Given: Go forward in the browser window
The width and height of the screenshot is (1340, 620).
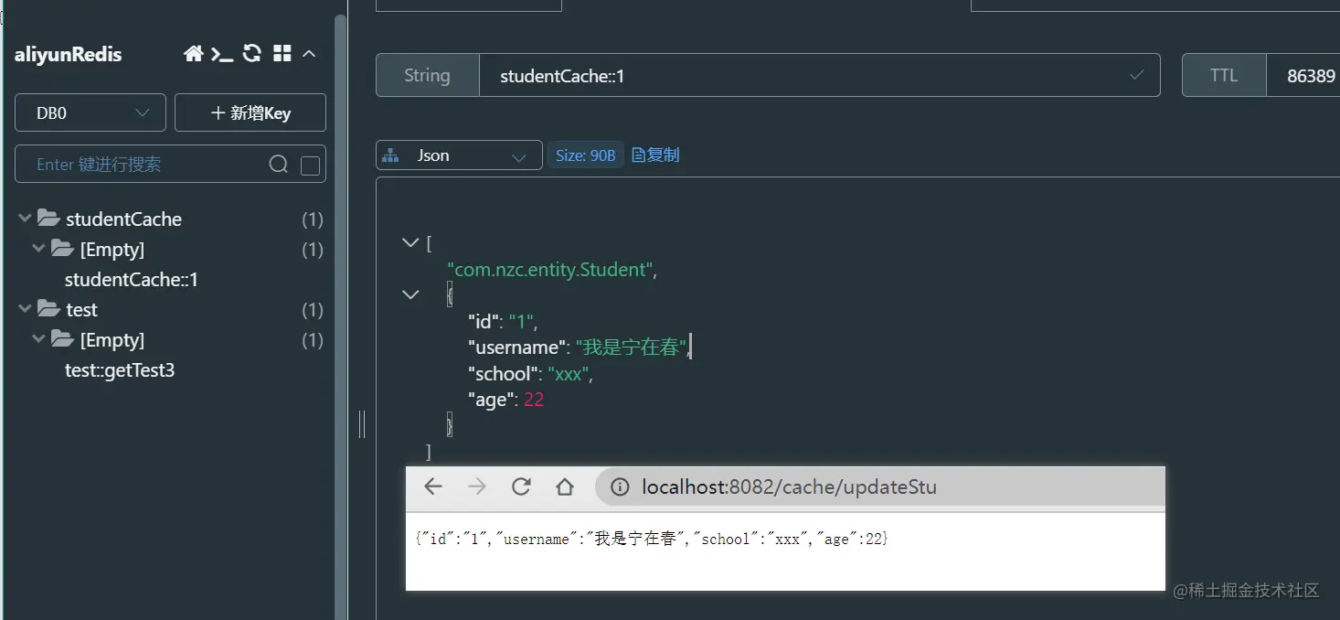Looking at the screenshot, I should pyautogui.click(x=477, y=486).
